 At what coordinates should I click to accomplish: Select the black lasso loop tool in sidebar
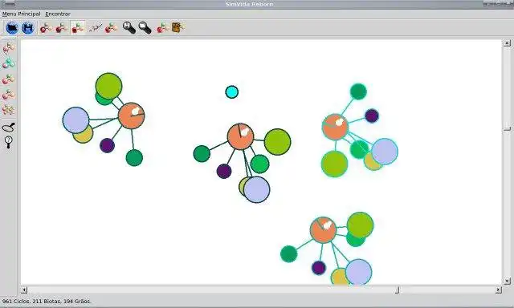click(x=9, y=127)
